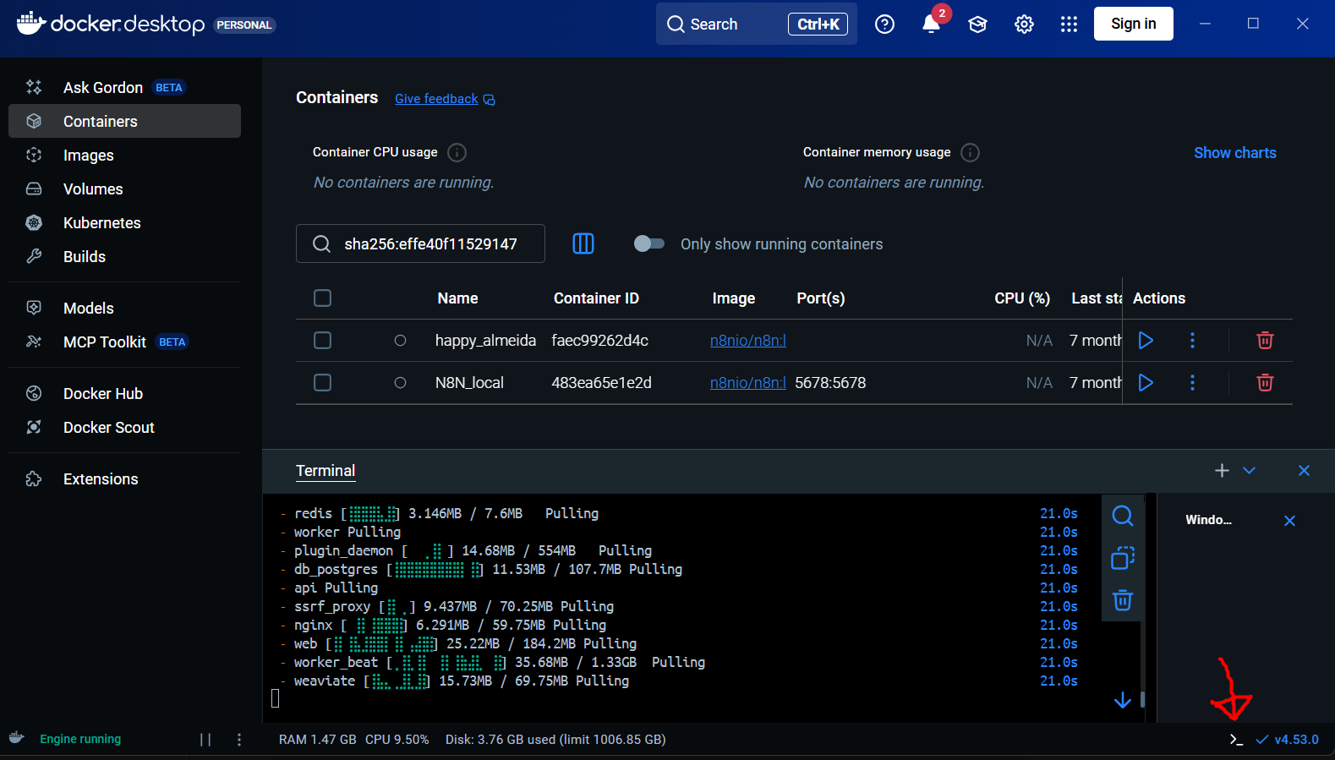This screenshot has width=1335, height=760.
Task: Sort by Container ID column header
Action: point(596,298)
